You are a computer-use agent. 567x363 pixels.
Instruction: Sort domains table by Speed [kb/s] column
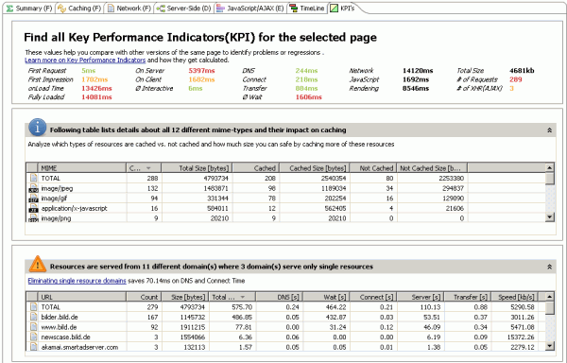tap(514, 297)
